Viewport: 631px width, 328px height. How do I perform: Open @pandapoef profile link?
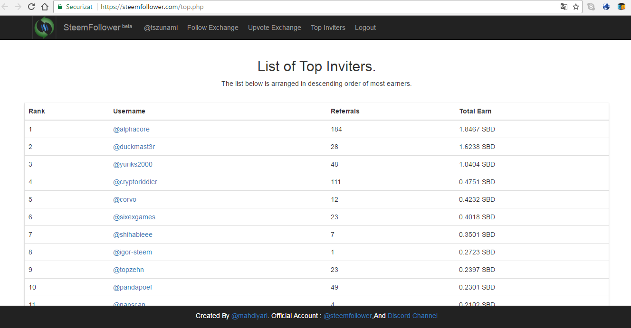pyautogui.click(x=133, y=287)
